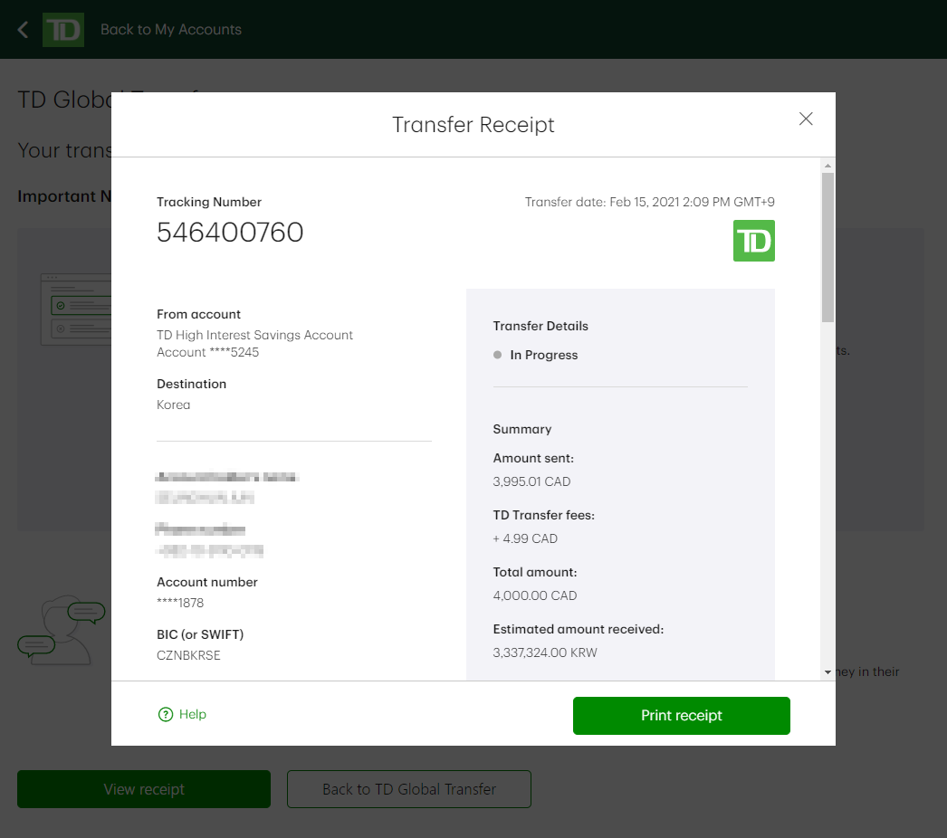Click TD High Interest Savings Account text
This screenshot has width=947, height=838.
point(254,335)
